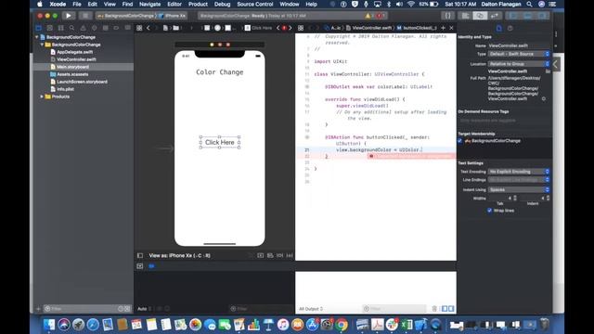Image resolution: width=594 pixels, height=334 pixels.
Task: Toggle the Wrap lines checkbox
Action: [x=489, y=211]
